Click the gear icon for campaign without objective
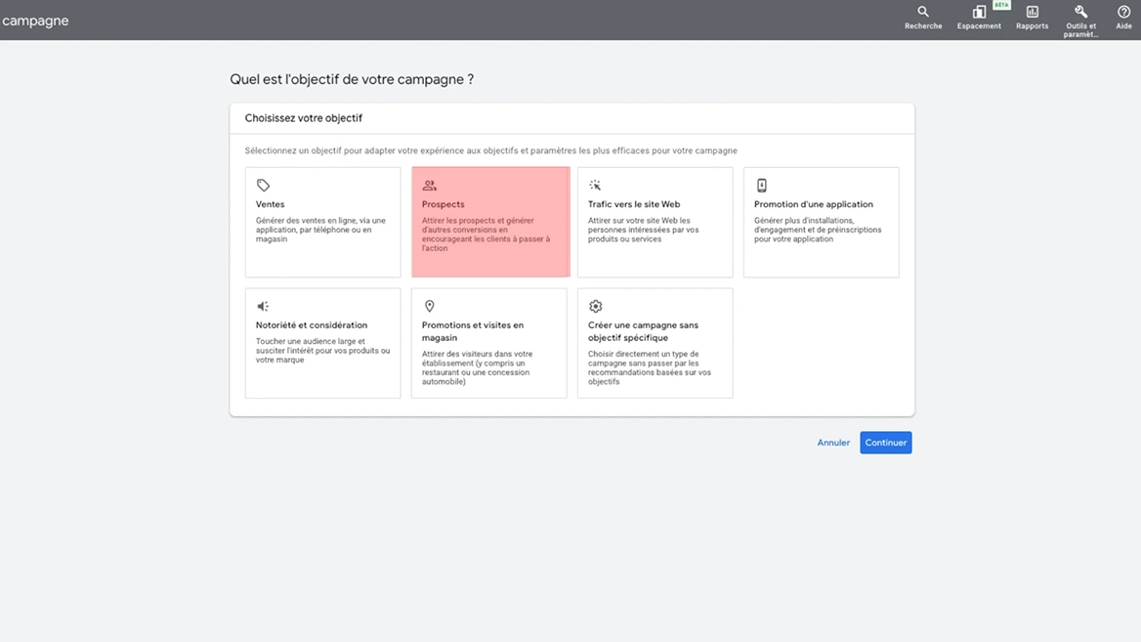The width and height of the screenshot is (1141, 642). [x=595, y=307]
